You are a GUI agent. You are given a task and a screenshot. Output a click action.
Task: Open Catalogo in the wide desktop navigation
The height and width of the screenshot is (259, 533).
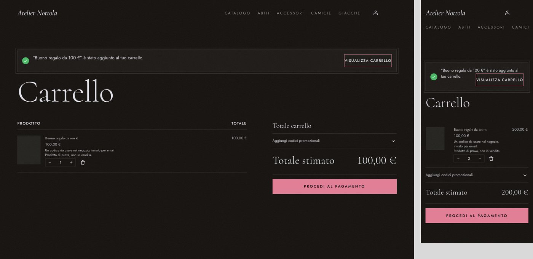pos(237,13)
